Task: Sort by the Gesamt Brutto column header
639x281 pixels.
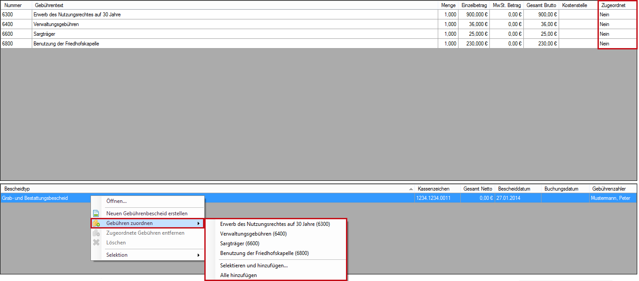Action: click(x=541, y=5)
